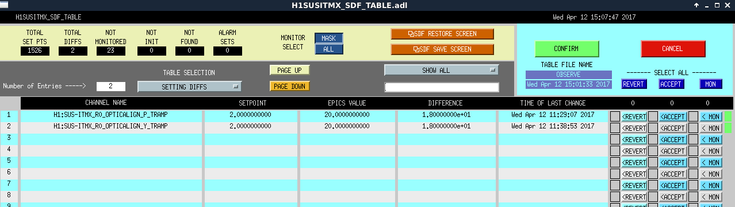Click TOTAL DIFFS value 2
Viewport: 735px width, 207px height.
73,51
